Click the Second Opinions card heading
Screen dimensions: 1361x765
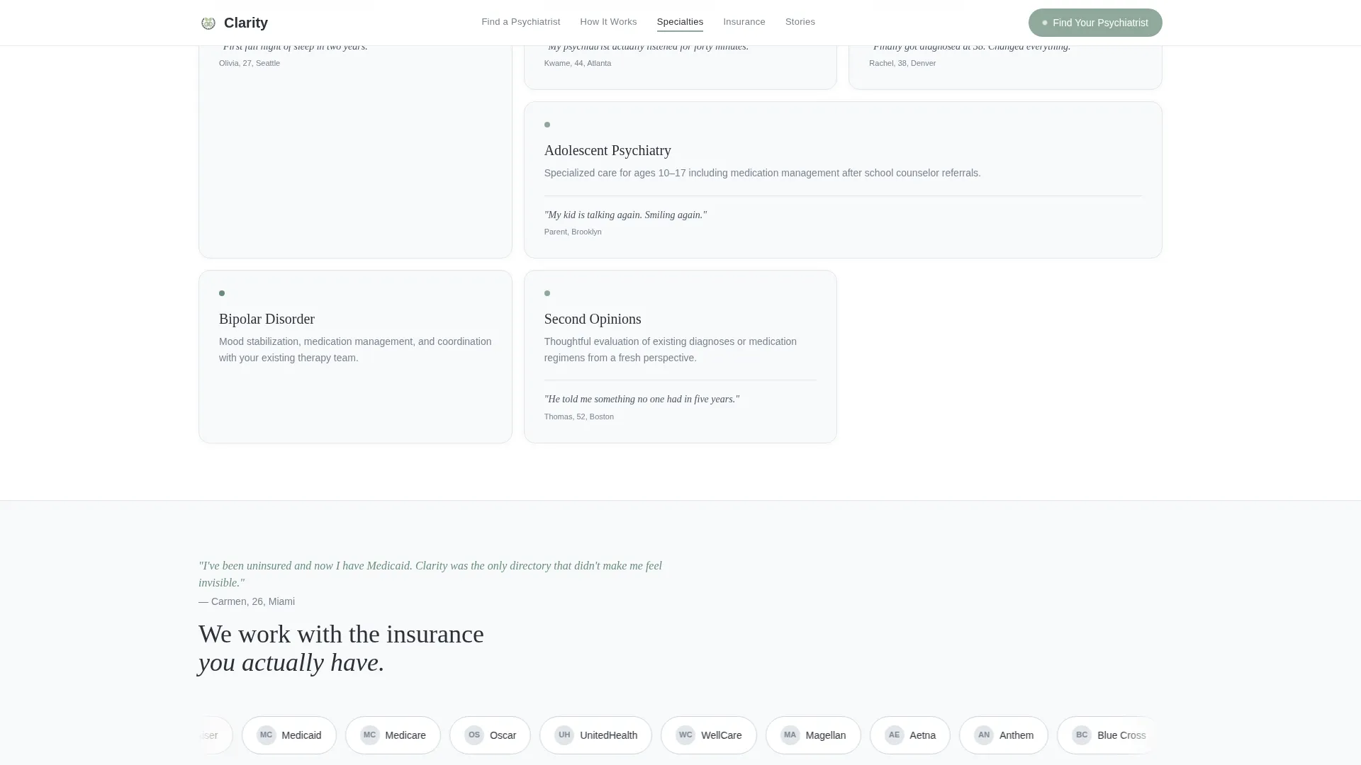(593, 319)
